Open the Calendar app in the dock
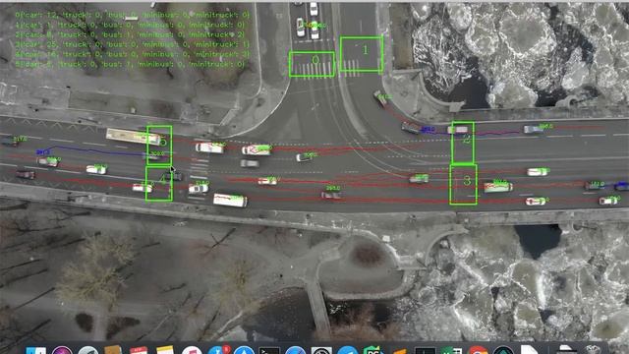This screenshot has width=629, height=354. (x=139, y=351)
